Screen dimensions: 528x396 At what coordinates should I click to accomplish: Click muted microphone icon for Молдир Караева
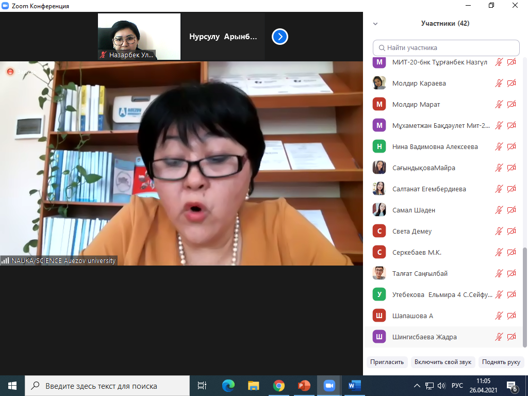tap(499, 83)
